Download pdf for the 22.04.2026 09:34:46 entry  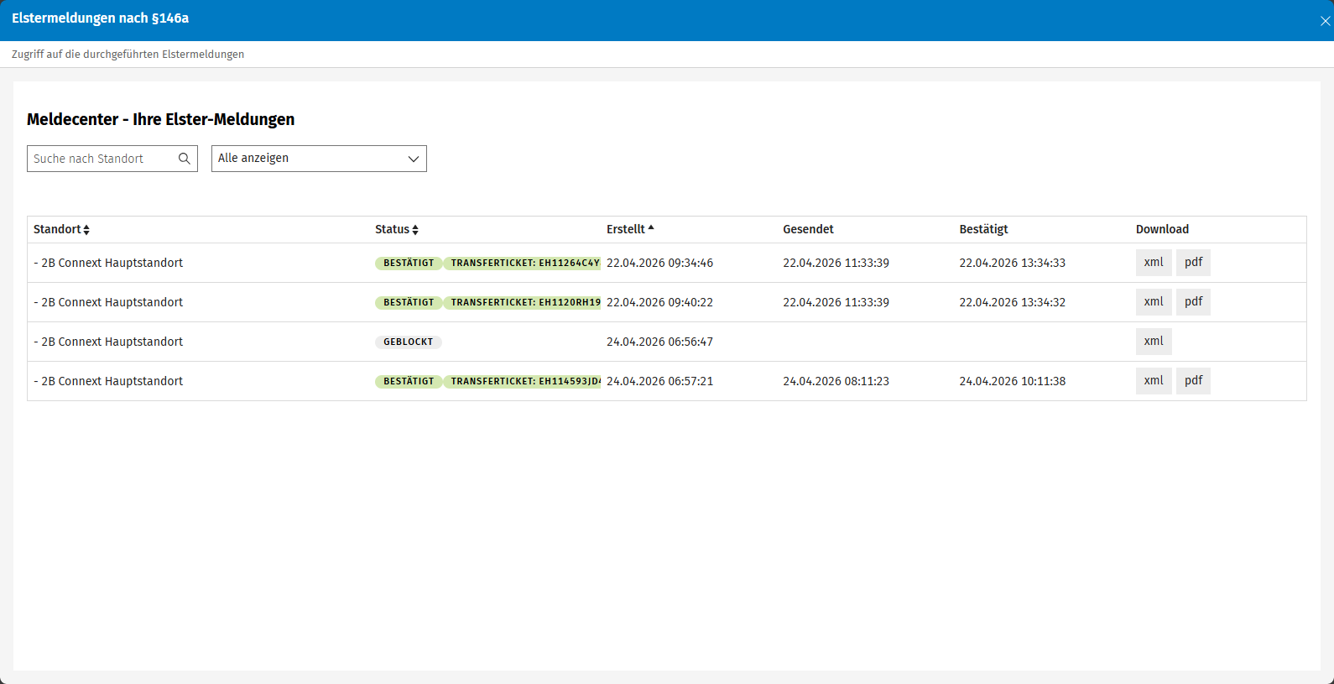coord(1193,263)
